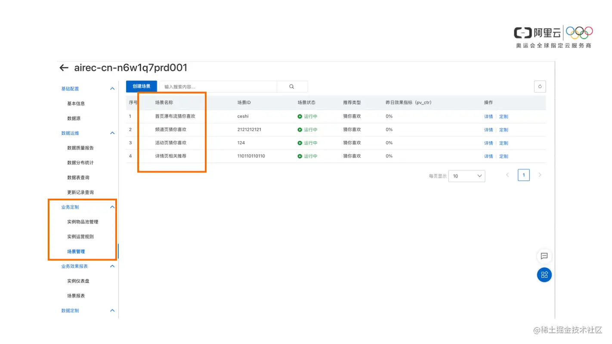This screenshot has width=612, height=344.
Task: Click running status icon for scene 124
Action: pyautogui.click(x=300, y=143)
